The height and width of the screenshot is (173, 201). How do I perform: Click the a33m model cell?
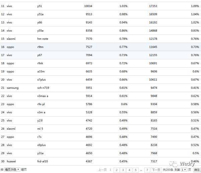[x=41, y=72]
